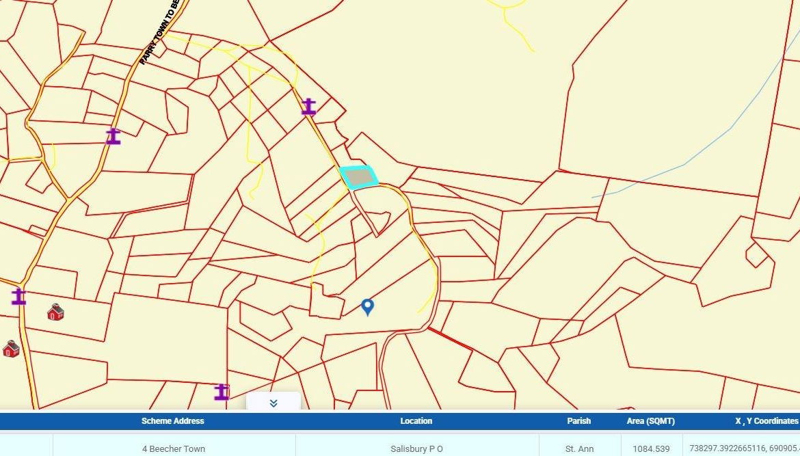This screenshot has height=456, width=800.
Task: Collapse the results panel with the double chevron
Action: [x=274, y=403]
